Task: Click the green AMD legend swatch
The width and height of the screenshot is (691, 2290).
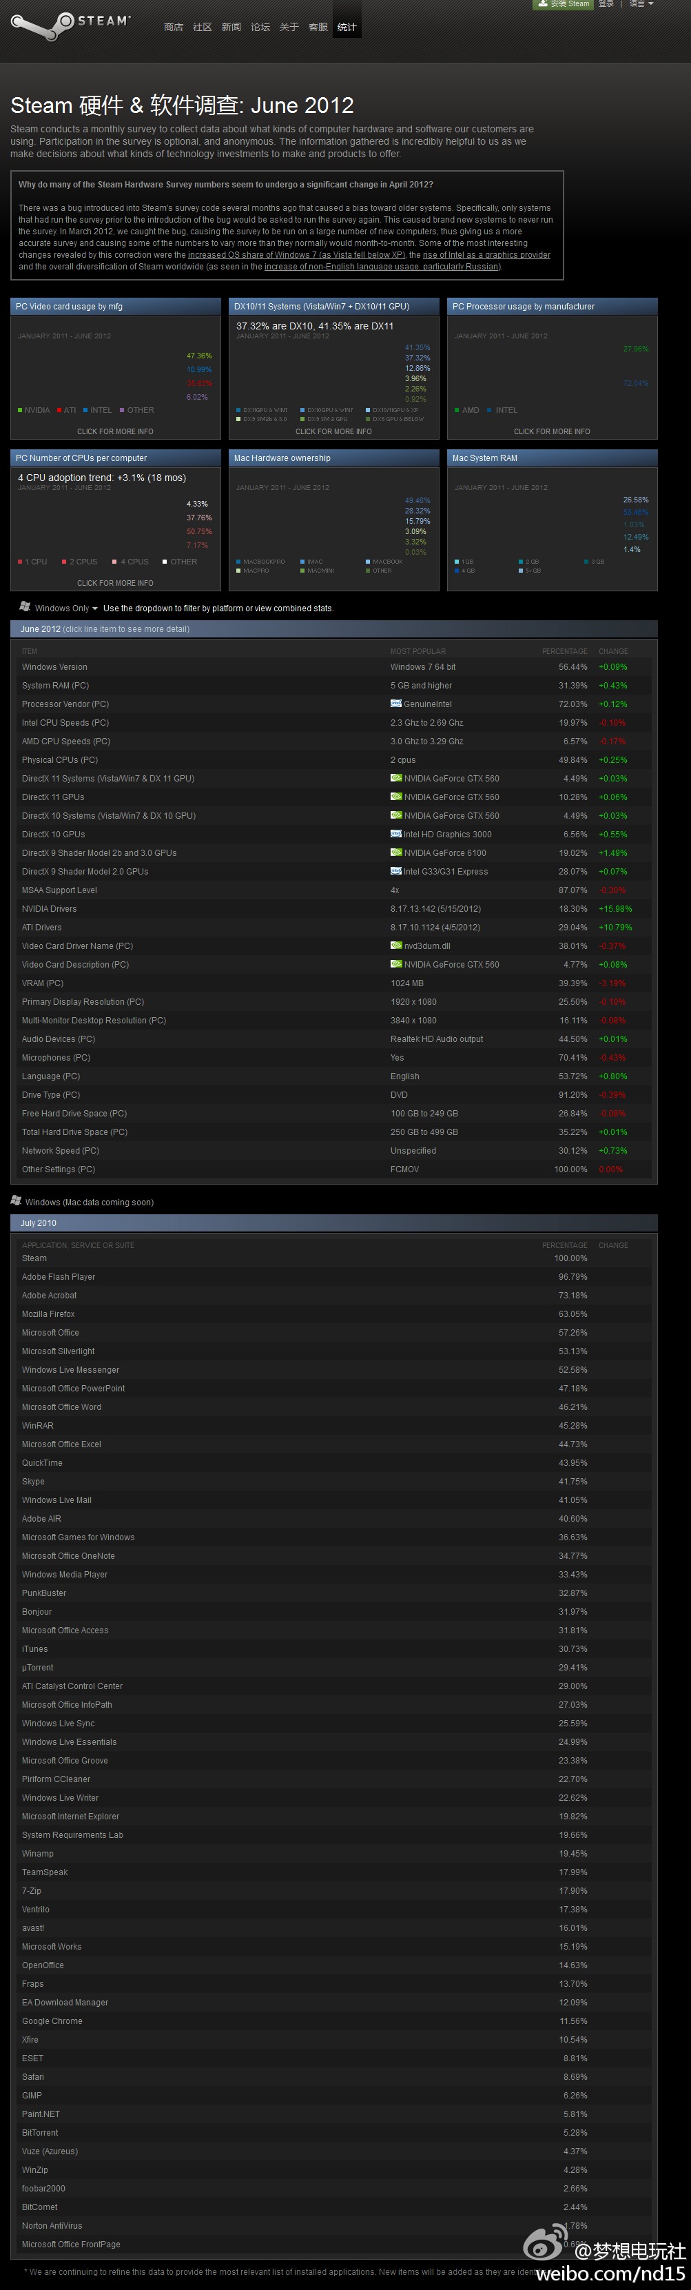Action: [457, 411]
